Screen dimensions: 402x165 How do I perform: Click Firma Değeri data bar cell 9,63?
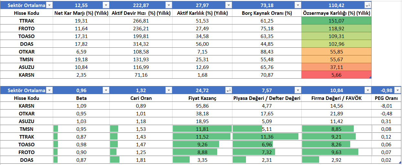(x=336, y=152)
